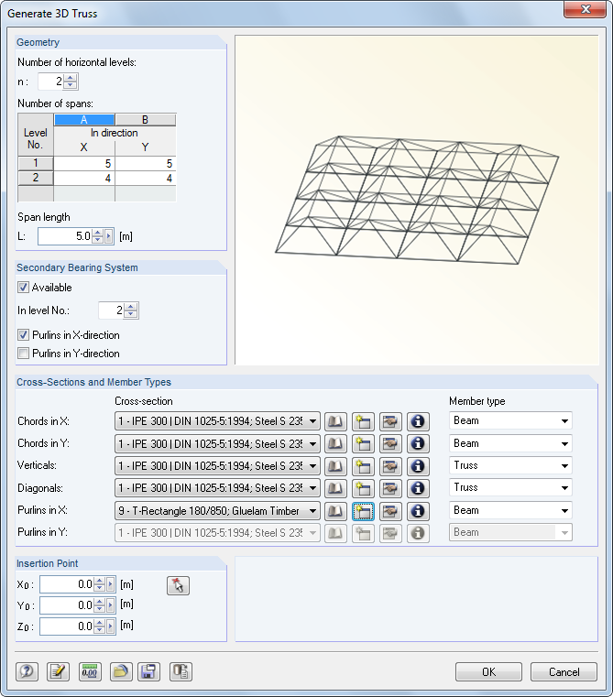Edit cross-section for Purlins in X
613x697 pixels.
pyautogui.click(x=390, y=511)
